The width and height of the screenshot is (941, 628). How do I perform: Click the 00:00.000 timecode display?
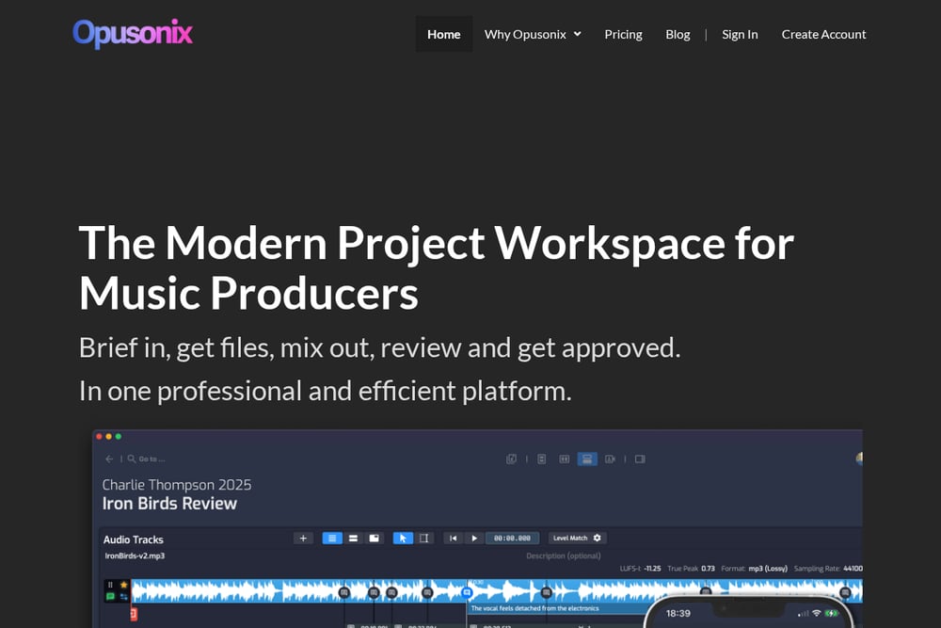coord(512,538)
